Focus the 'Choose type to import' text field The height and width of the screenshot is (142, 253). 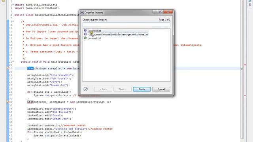[x=126, y=24]
